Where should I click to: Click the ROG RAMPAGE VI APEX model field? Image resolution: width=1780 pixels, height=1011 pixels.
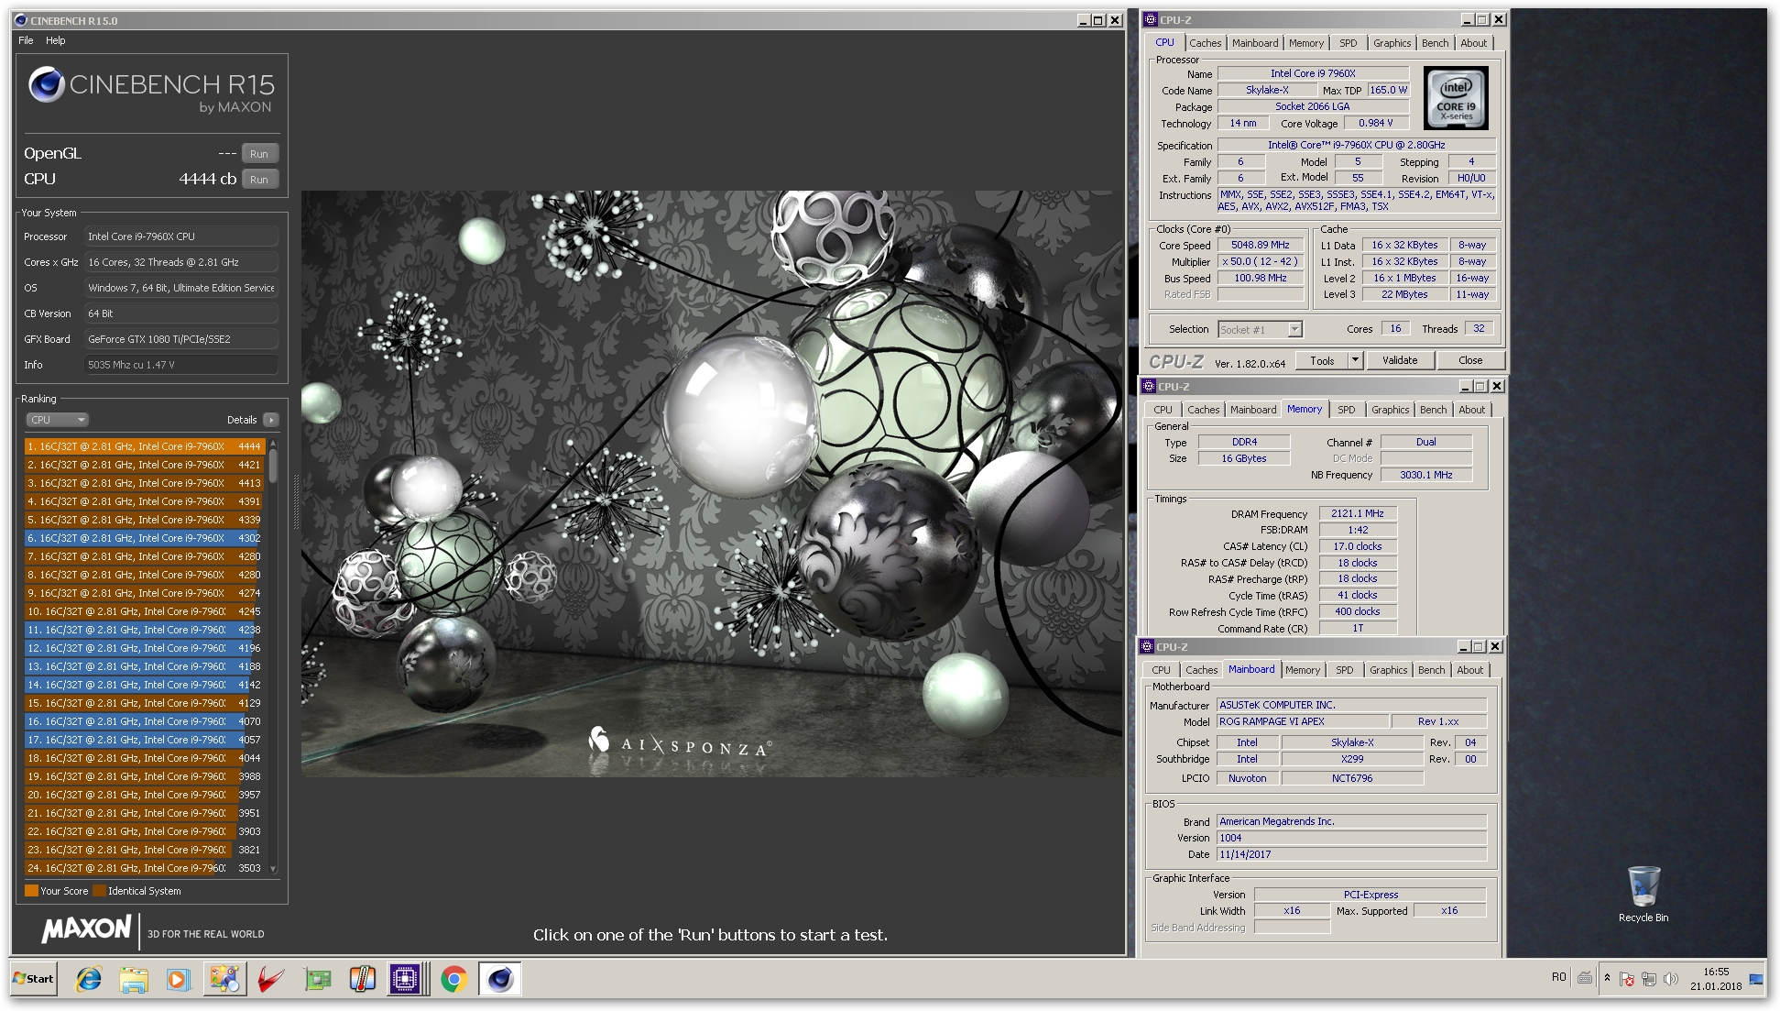click(x=1302, y=722)
